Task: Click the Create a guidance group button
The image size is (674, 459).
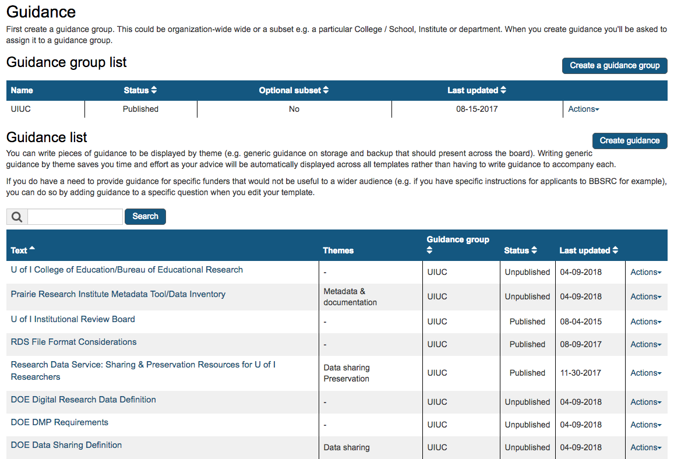Action: (615, 65)
